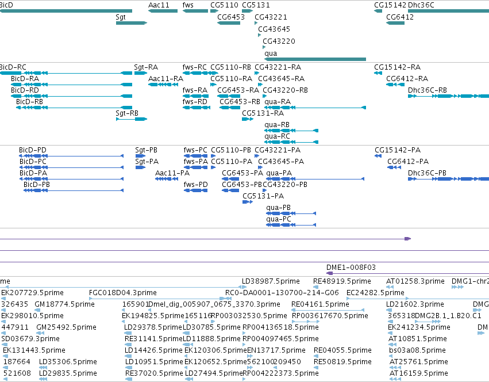The image size is (489, 382).
Task: Select protein BicD-PD
Action: (x=33, y=150)
